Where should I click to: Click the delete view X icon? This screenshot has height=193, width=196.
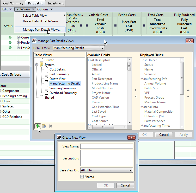(x=51, y=126)
